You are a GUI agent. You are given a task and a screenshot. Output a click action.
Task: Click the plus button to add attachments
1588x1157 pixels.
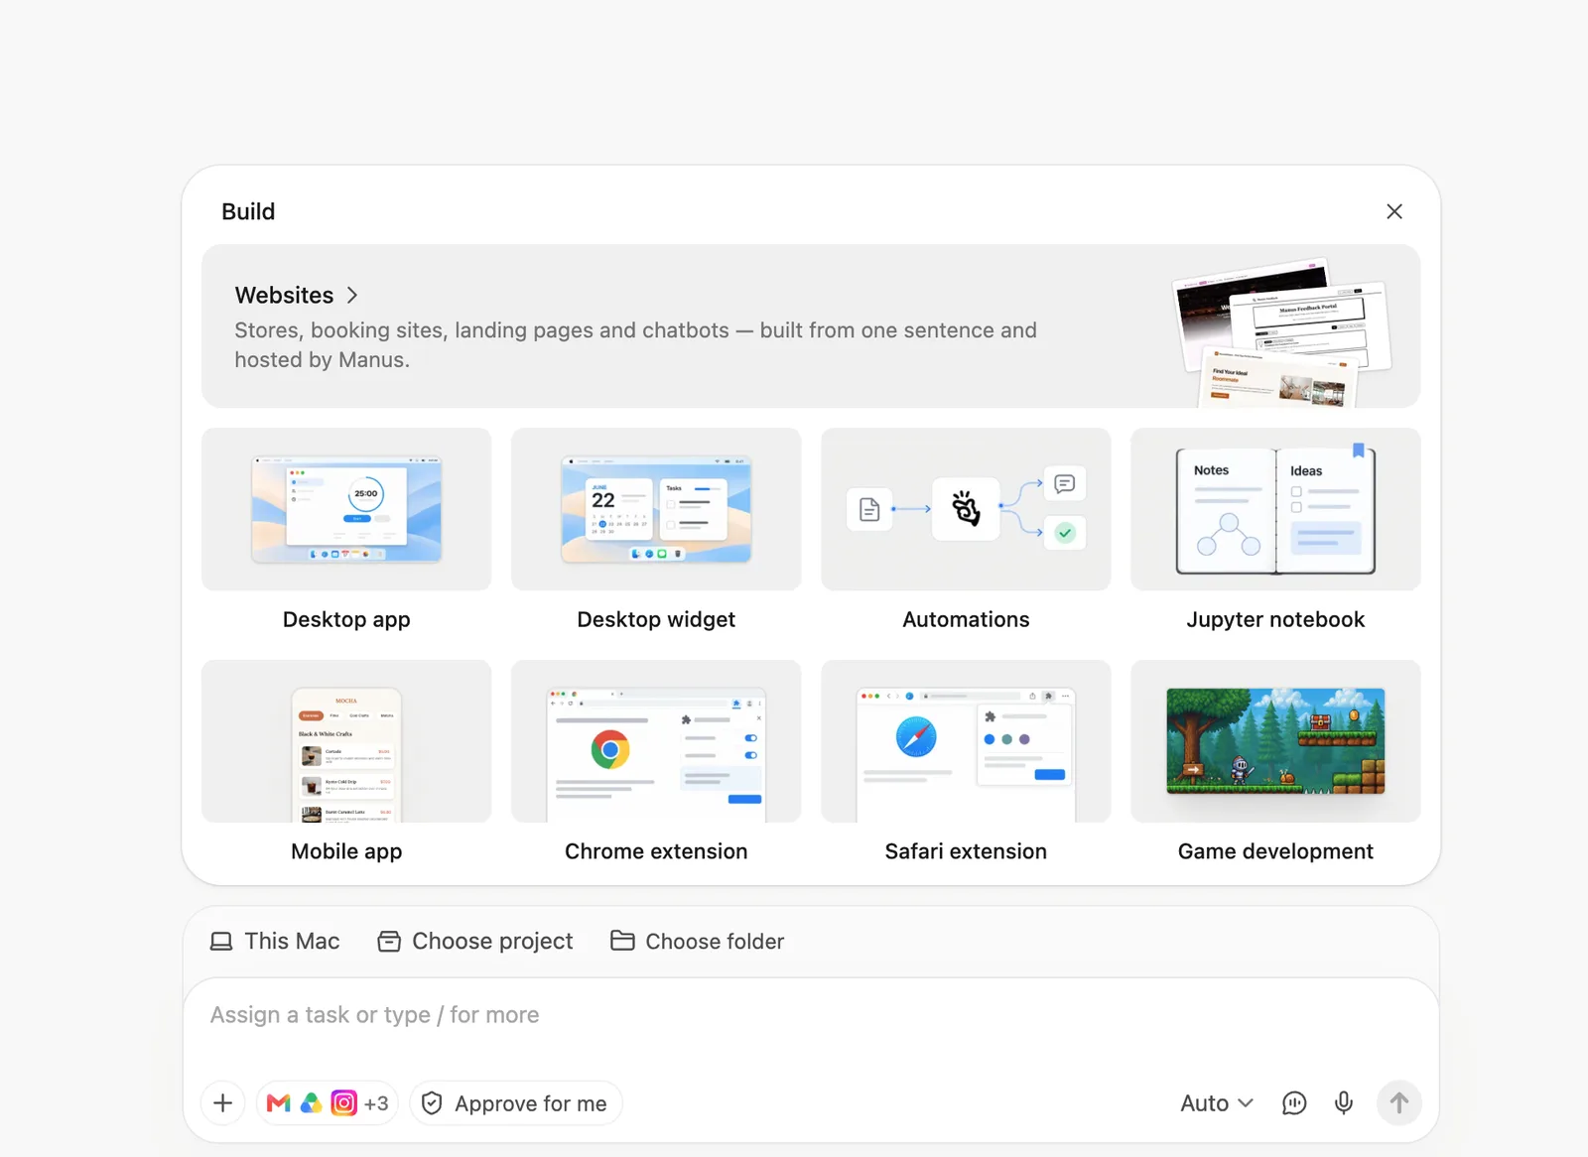pos(223,1103)
